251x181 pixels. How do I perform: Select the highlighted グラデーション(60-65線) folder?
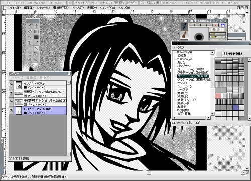click(193, 76)
